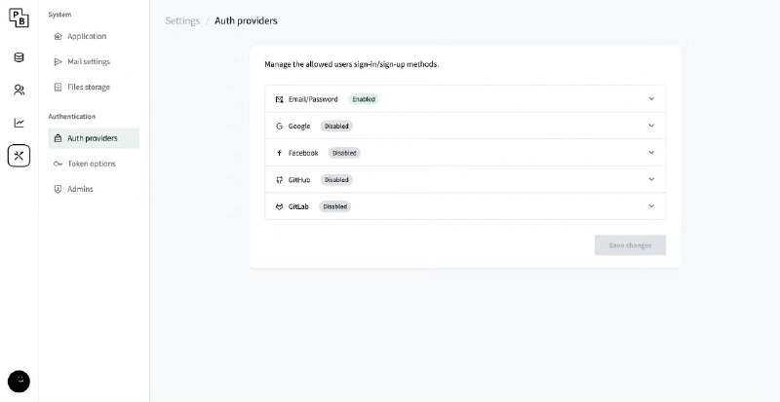This screenshot has height=402, width=780.
Task: Open the admin avatar menu
Action: coord(19,382)
